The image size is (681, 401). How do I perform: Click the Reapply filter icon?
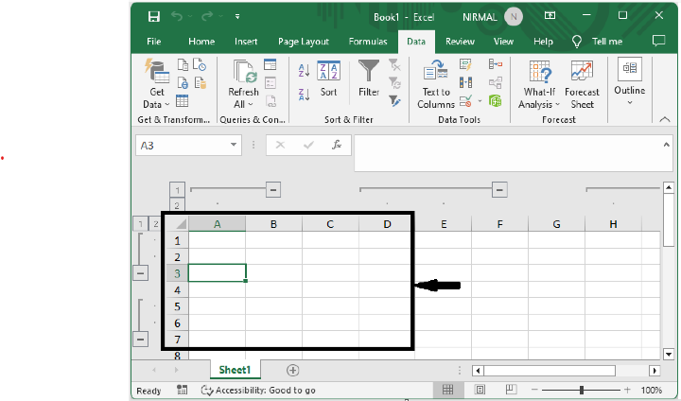pos(394,82)
